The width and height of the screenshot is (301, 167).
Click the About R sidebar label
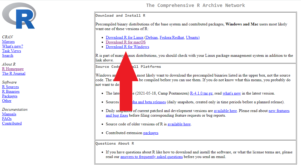[x=9, y=64]
